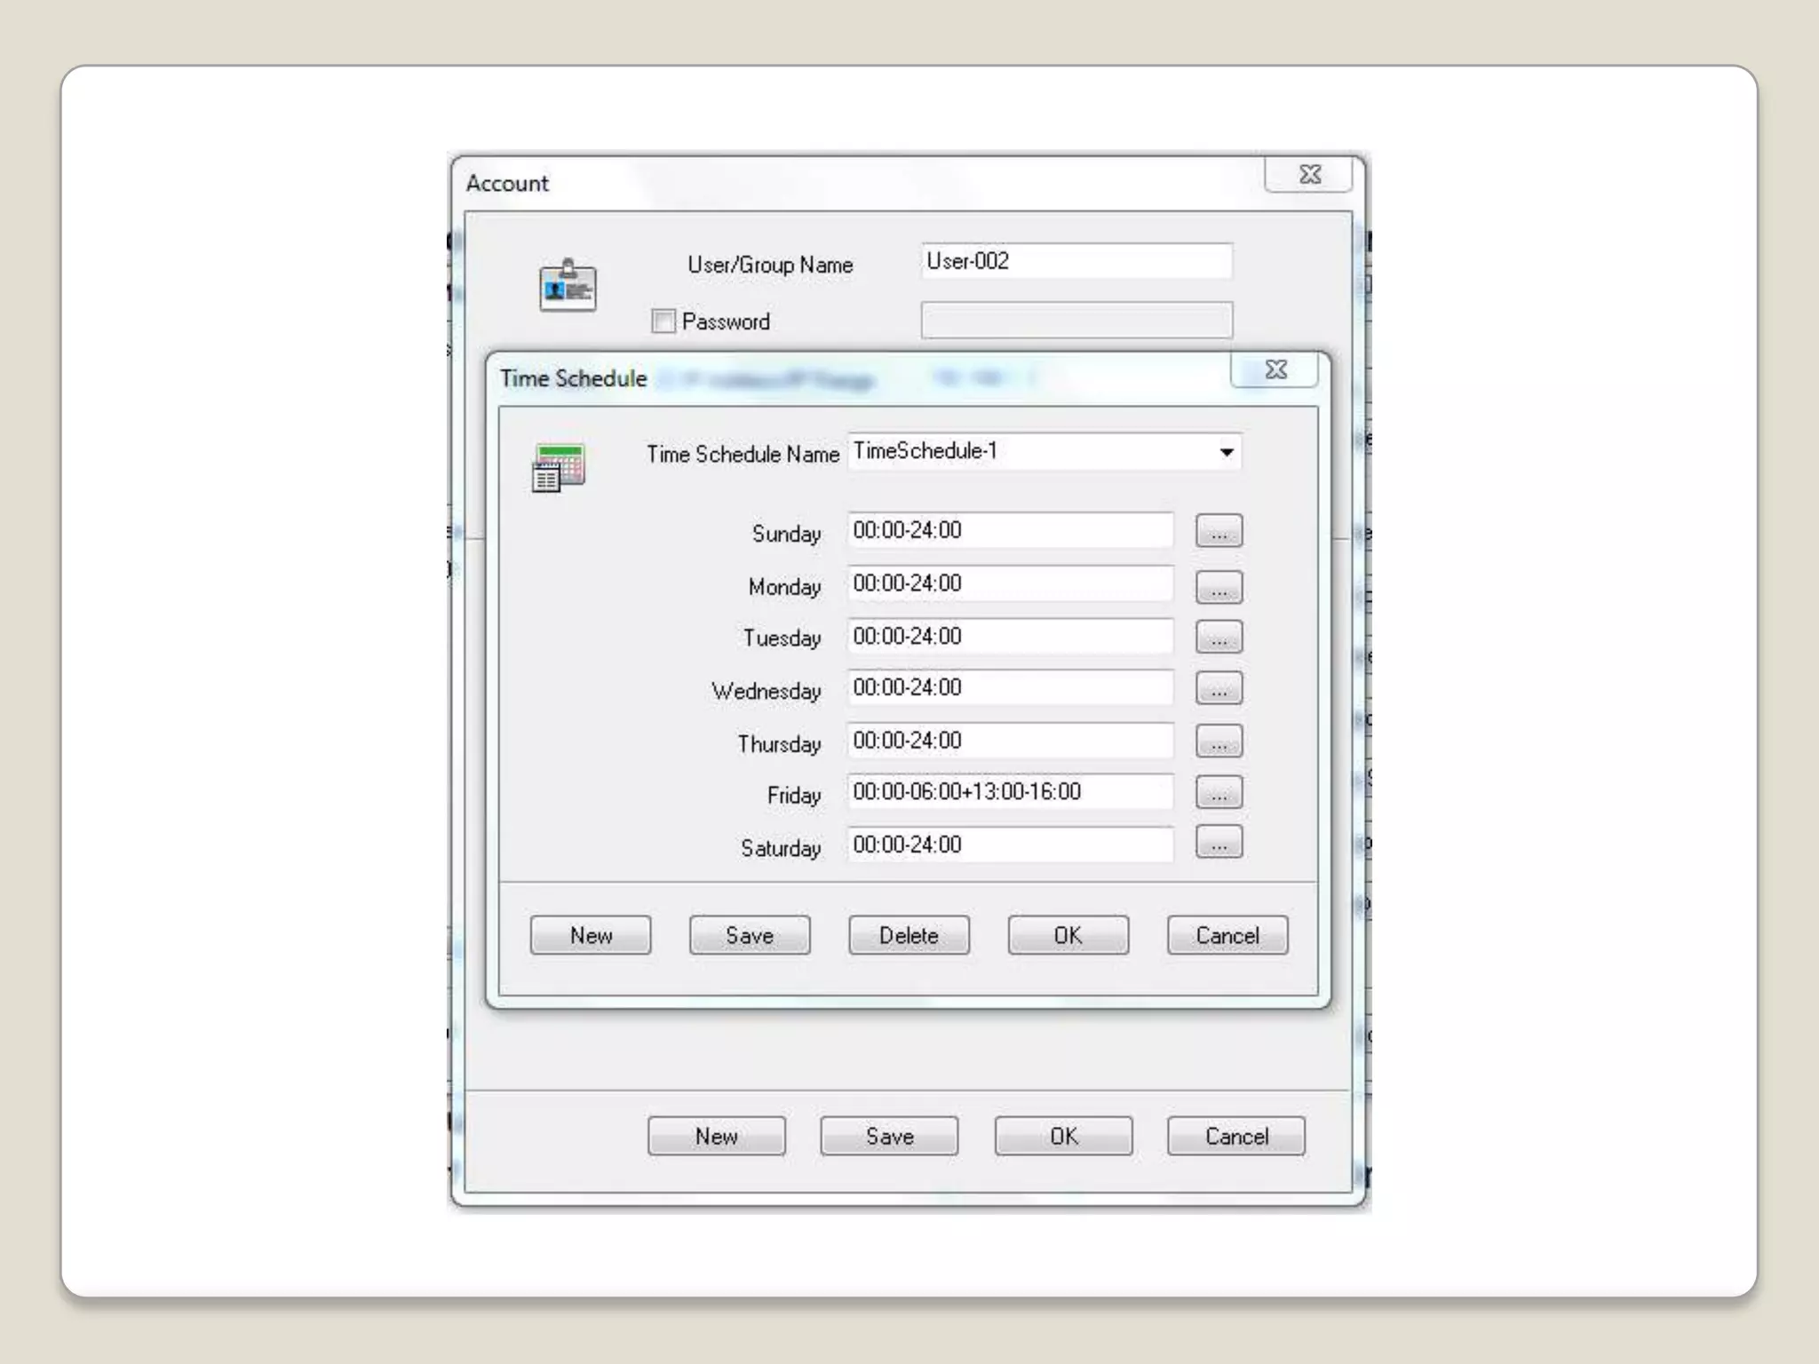The image size is (1819, 1364).
Task: Open Monday time range browse button
Action: [x=1219, y=586]
